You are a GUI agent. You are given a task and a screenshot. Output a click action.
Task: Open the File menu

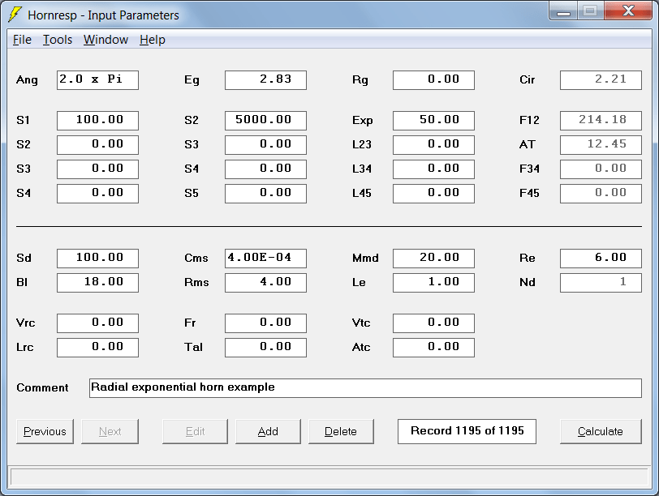[22, 40]
